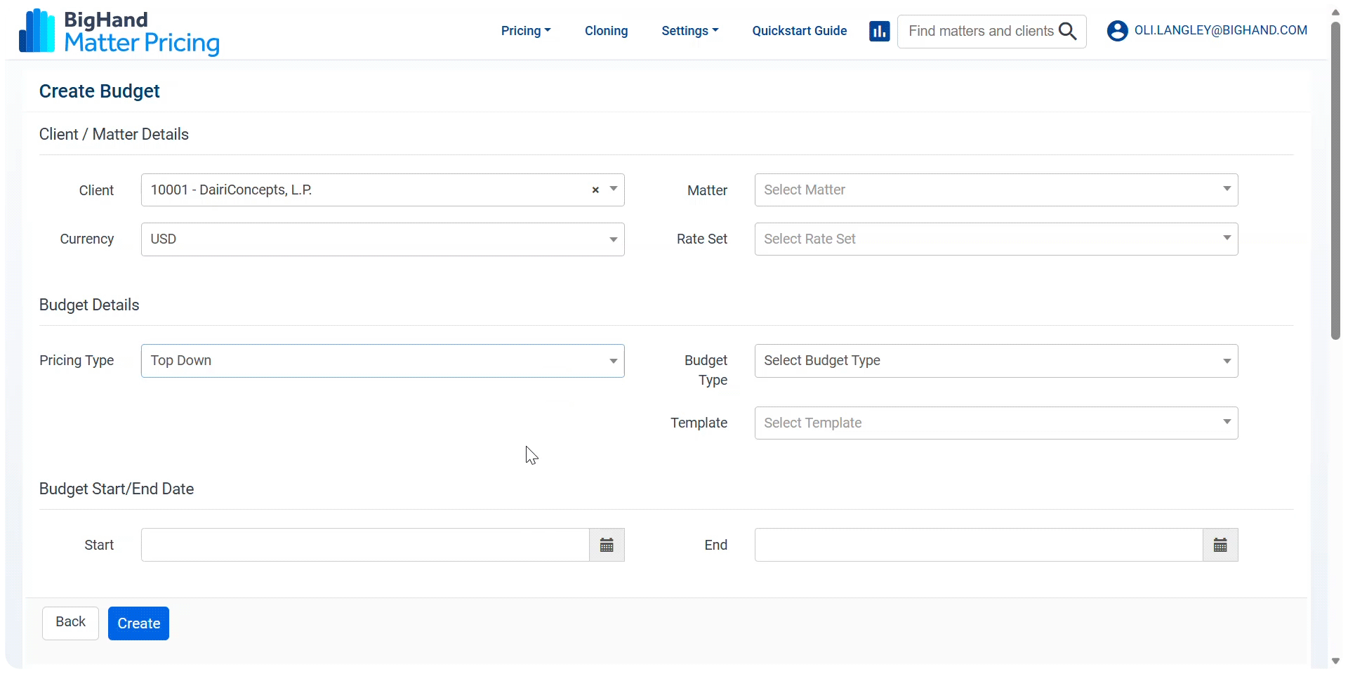Open the Quickstart Guide
The image size is (1348, 674).
click(x=799, y=31)
